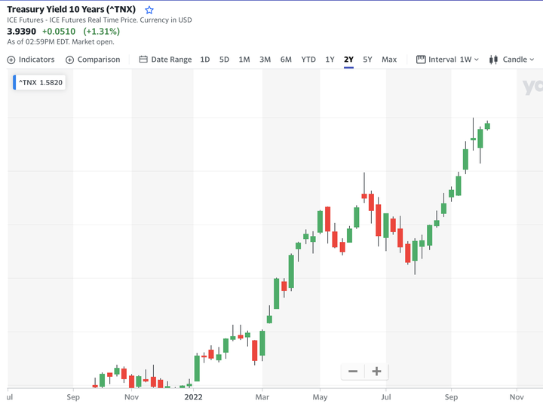
Task: Click the Comparison label
Action: 99,60
